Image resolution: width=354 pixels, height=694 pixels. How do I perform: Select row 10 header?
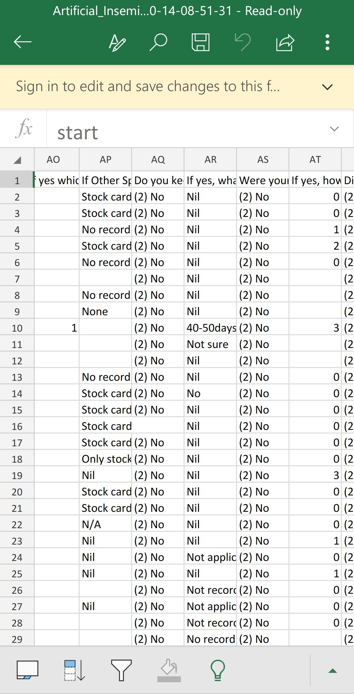pyautogui.click(x=17, y=328)
